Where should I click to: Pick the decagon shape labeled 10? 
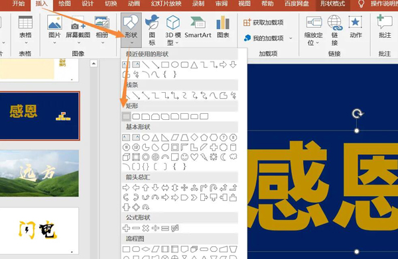[126, 147]
